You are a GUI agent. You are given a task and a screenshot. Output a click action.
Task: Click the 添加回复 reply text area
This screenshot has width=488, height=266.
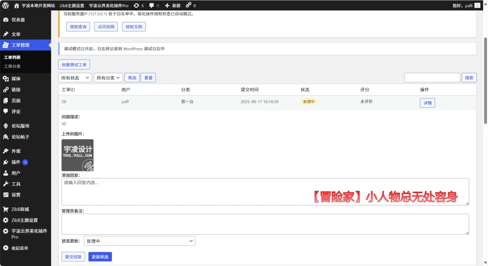click(265, 192)
